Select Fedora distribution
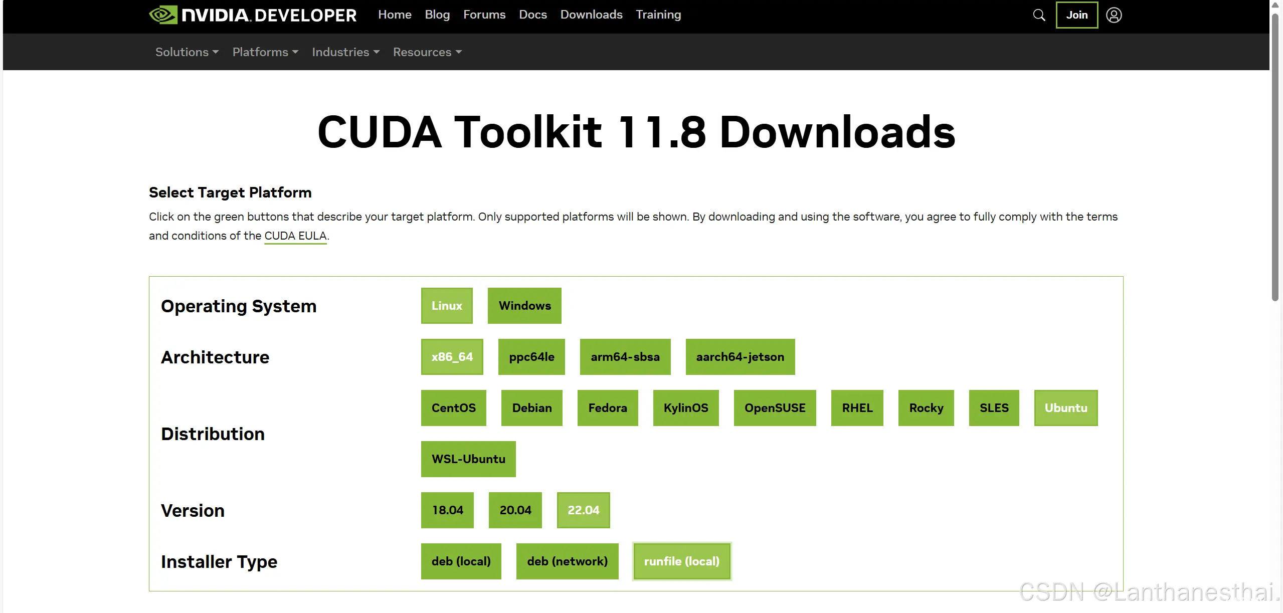The image size is (1283, 613). (608, 408)
